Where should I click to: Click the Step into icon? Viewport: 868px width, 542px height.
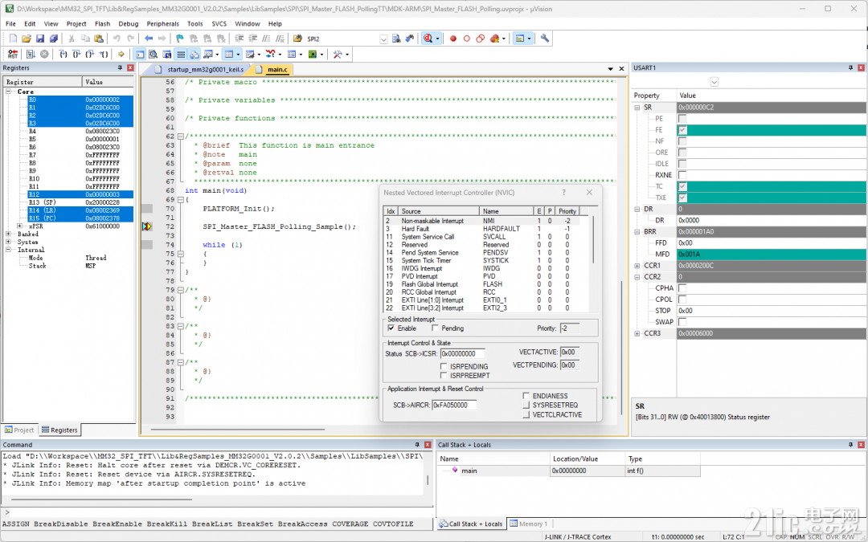pyautogui.click(x=63, y=55)
